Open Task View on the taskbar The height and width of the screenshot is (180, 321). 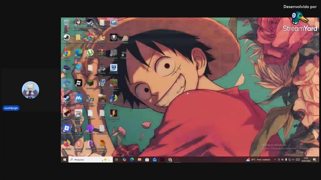coord(117,159)
